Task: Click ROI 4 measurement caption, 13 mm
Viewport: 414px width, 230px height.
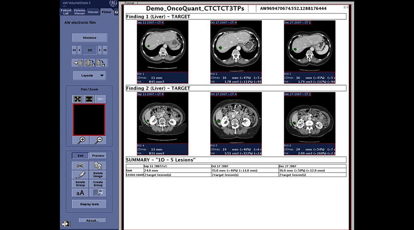Action: 163,149
